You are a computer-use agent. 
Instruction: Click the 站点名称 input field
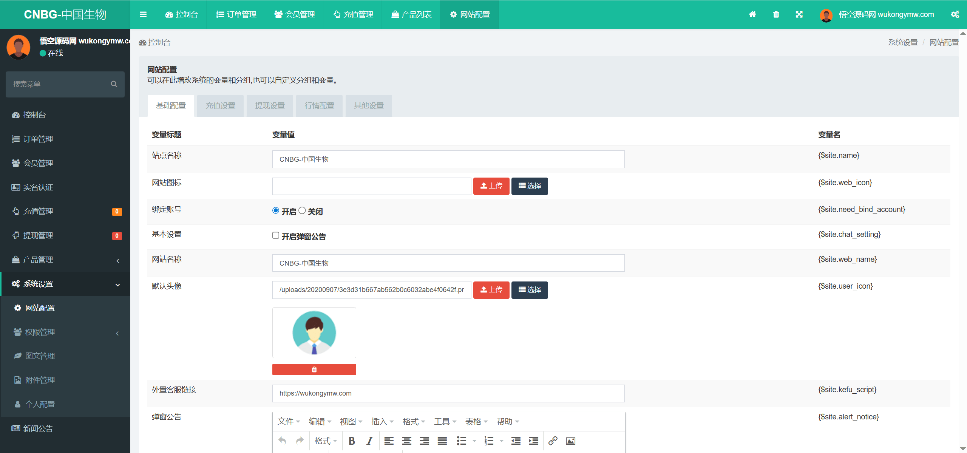(x=448, y=159)
